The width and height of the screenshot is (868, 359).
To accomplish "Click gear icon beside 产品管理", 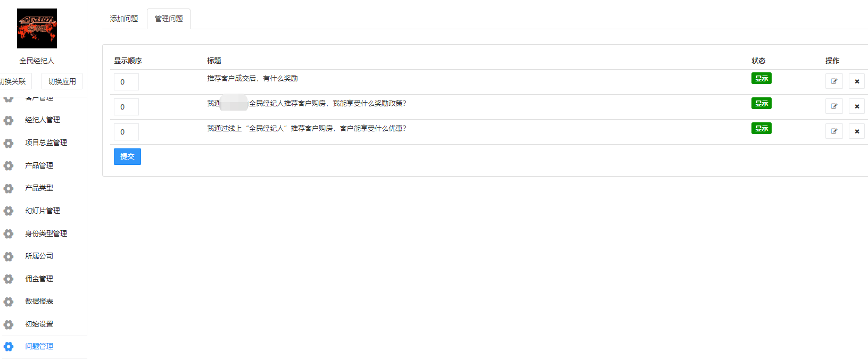I will pos(9,166).
